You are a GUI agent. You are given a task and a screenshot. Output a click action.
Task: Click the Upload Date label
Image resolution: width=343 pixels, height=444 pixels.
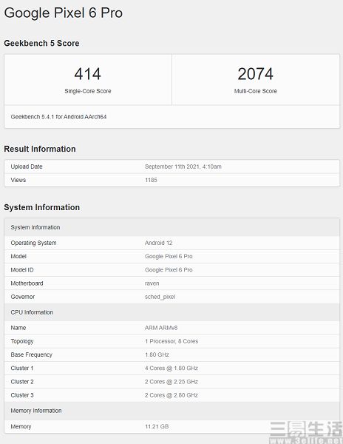[27, 166]
